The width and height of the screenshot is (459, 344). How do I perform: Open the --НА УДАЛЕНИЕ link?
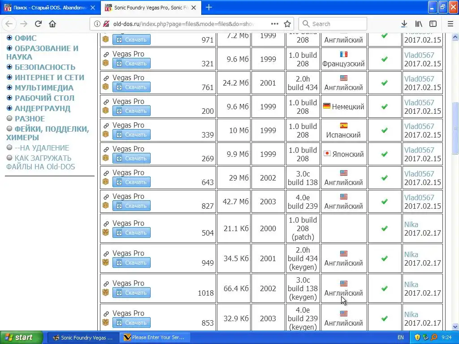click(42, 148)
